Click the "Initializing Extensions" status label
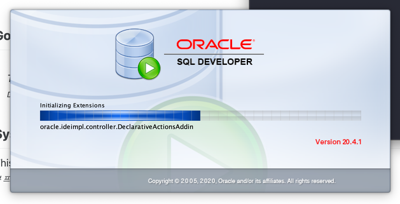This screenshot has height=204, width=400. tap(72, 105)
